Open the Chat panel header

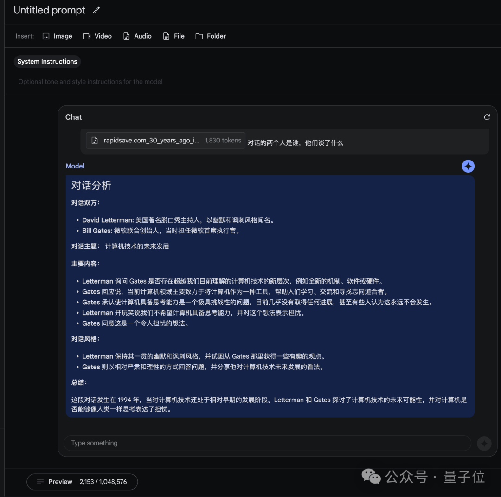coord(73,117)
